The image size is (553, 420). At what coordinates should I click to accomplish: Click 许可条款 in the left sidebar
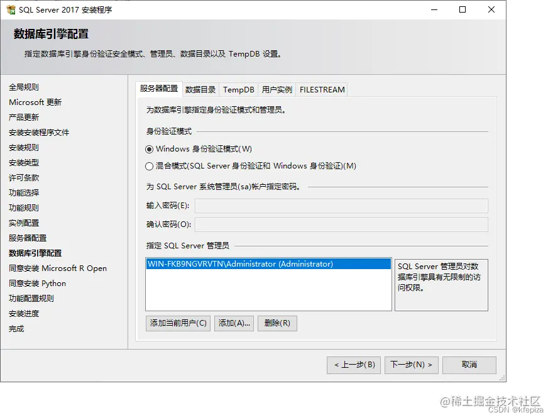click(23, 177)
